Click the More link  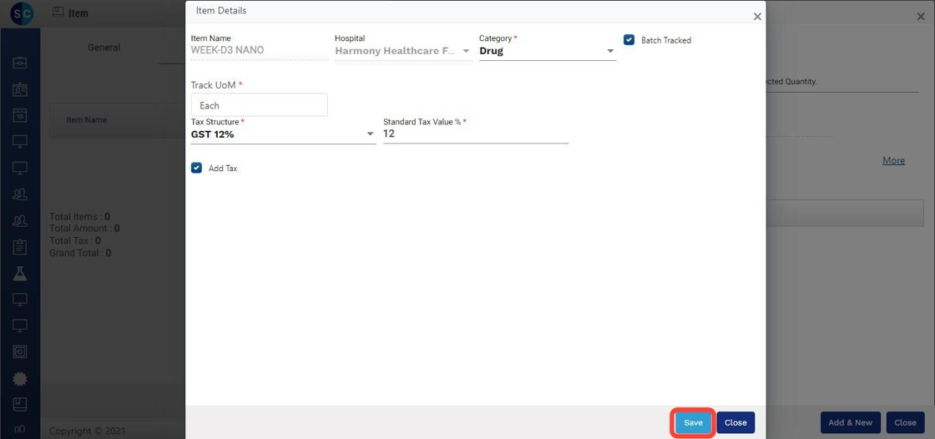[893, 160]
